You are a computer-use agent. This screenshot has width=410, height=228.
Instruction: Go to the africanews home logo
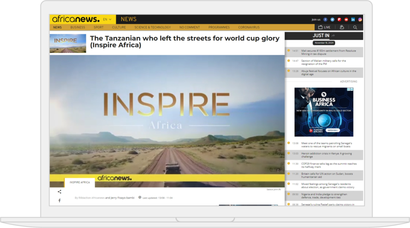tap(76, 19)
